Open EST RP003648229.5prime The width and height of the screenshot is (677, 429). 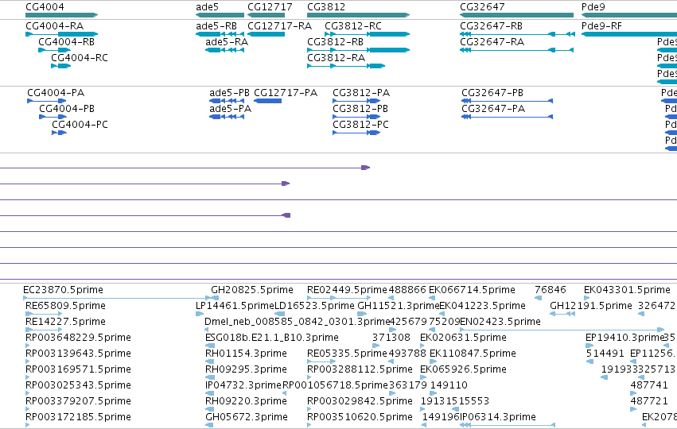click(78, 338)
